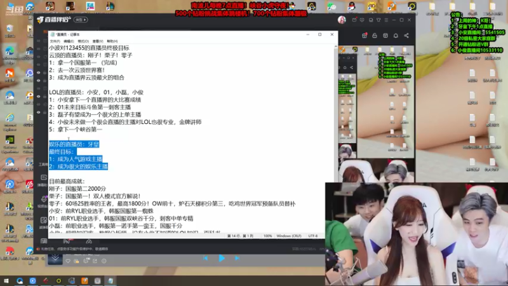
Task: Click the first bottom-left tool icon in 直播伴侣
Action: click(44, 242)
